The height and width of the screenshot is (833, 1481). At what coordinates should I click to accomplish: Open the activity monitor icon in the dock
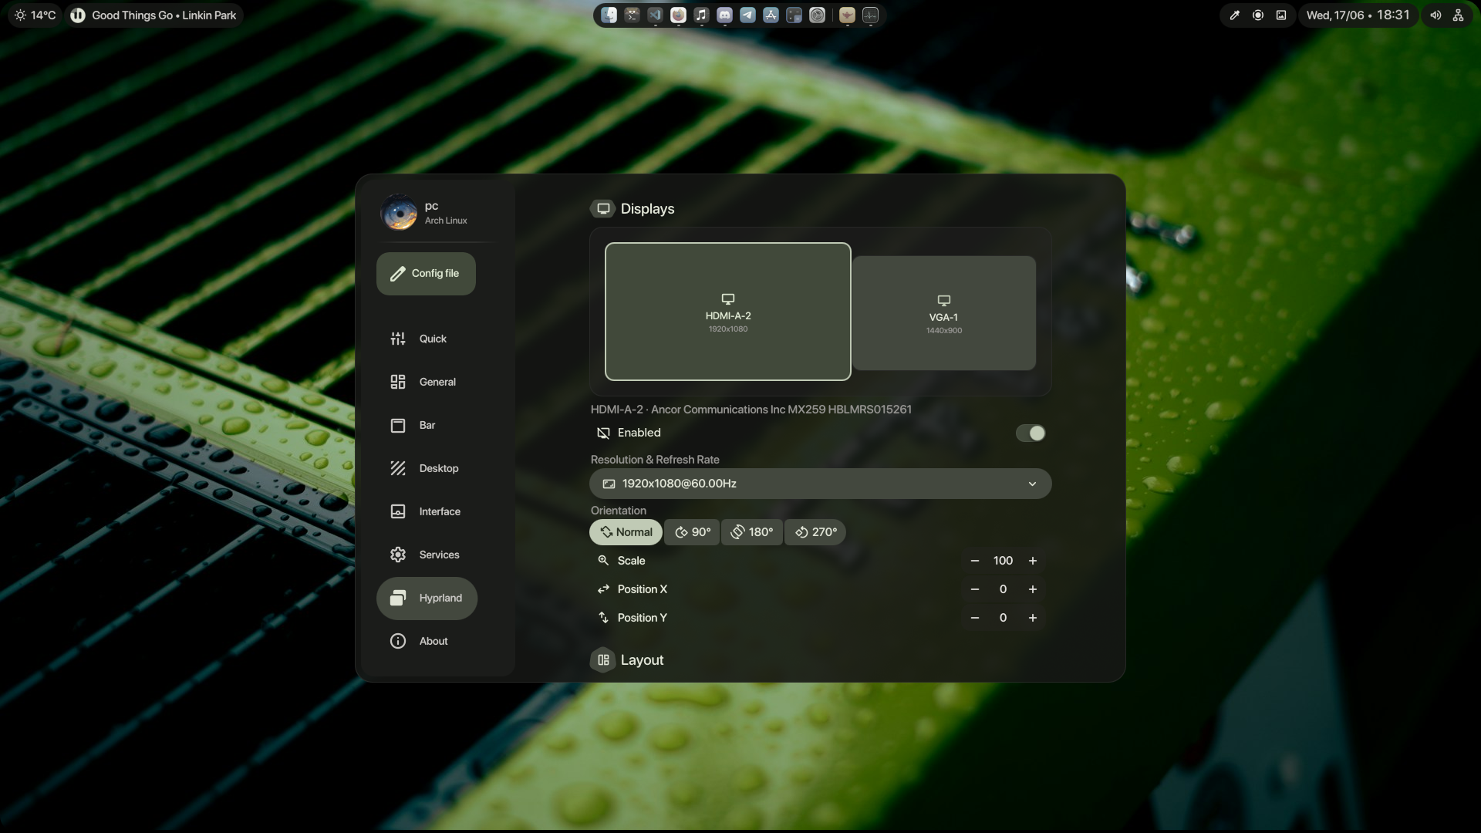(x=870, y=15)
